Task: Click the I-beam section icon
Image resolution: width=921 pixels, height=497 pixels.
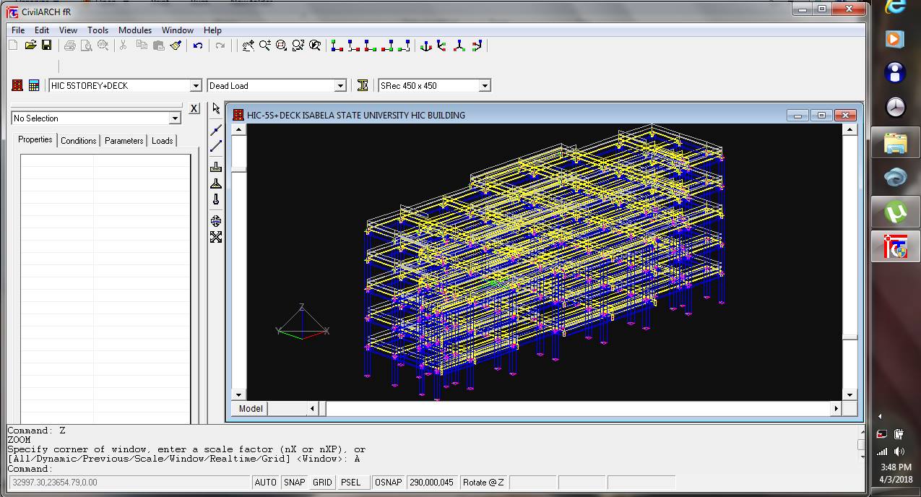Action: click(363, 85)
